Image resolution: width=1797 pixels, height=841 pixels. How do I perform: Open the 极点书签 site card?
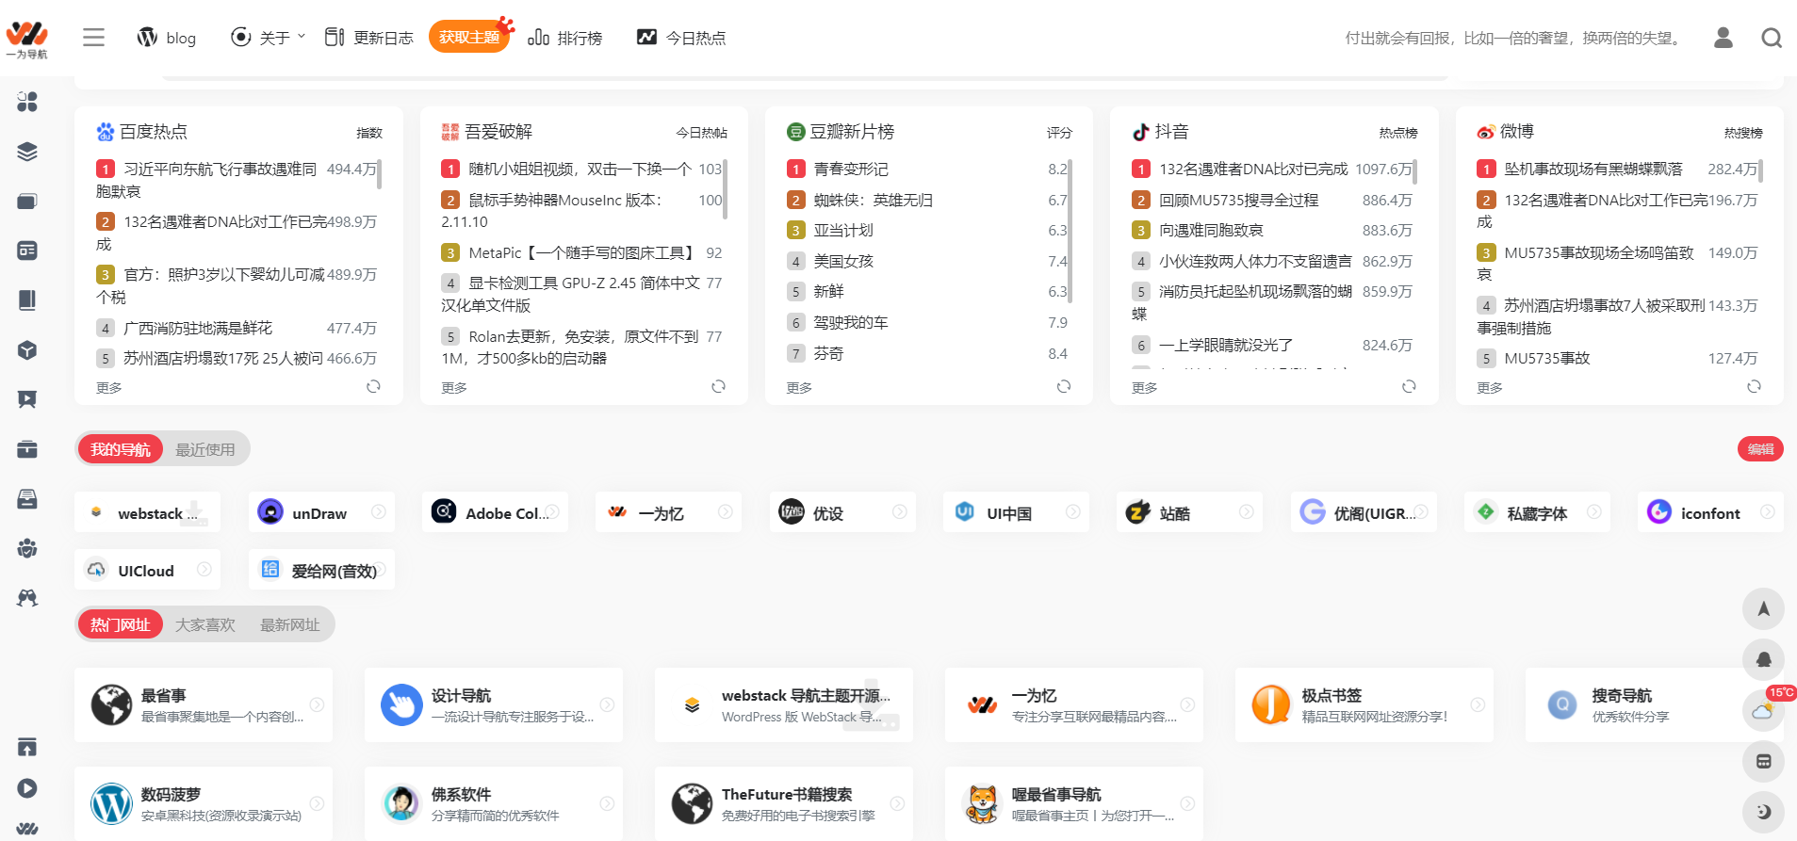click(1364, 704)
